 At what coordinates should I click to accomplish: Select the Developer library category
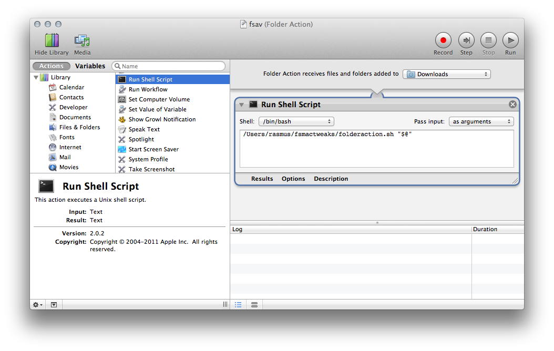(73, 107)
